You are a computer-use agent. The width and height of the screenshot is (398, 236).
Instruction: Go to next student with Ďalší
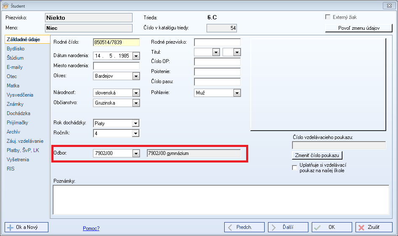(x=288, y=227)
